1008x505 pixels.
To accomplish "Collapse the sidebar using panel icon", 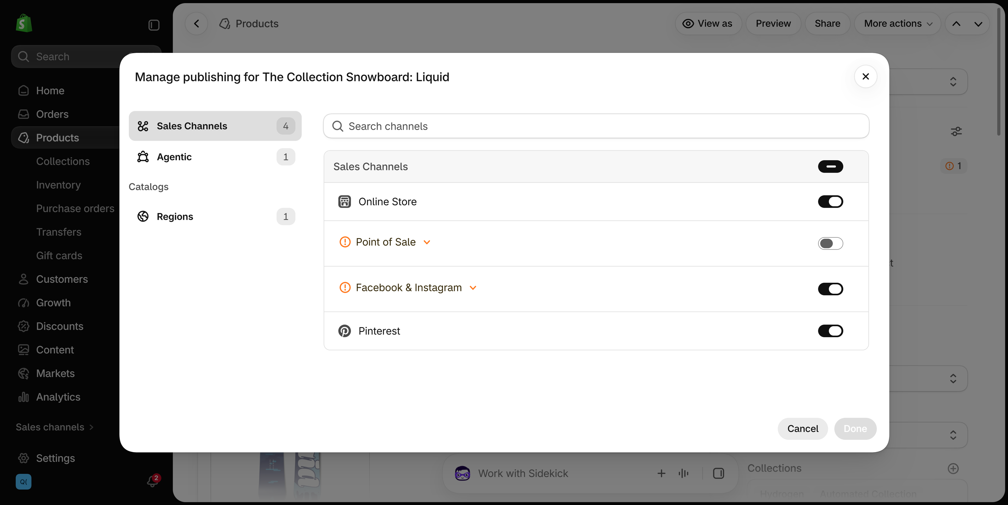I will coord(154,25).
